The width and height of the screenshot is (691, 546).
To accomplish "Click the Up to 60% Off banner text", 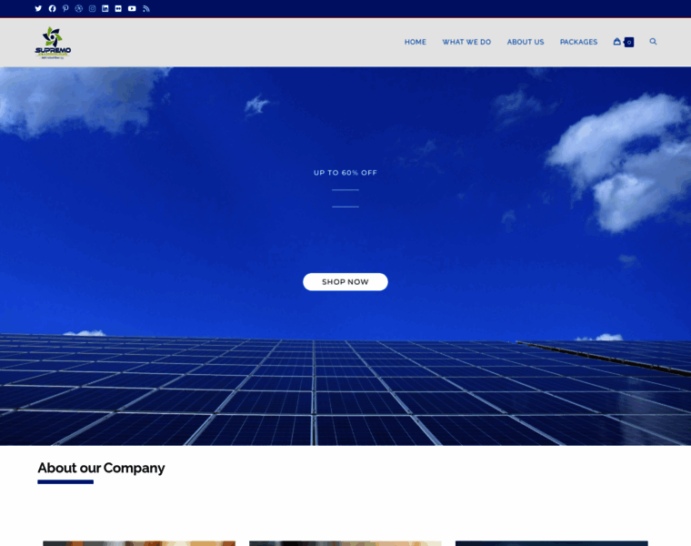I will click(345, 173).
